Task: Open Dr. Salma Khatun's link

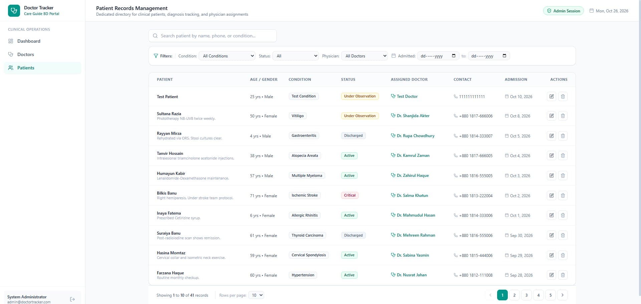Action: (x=409, y=196)
